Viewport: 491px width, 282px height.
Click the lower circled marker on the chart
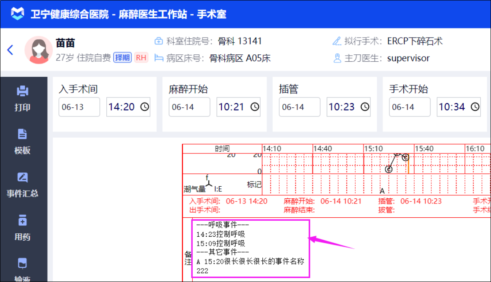[389, 169]
